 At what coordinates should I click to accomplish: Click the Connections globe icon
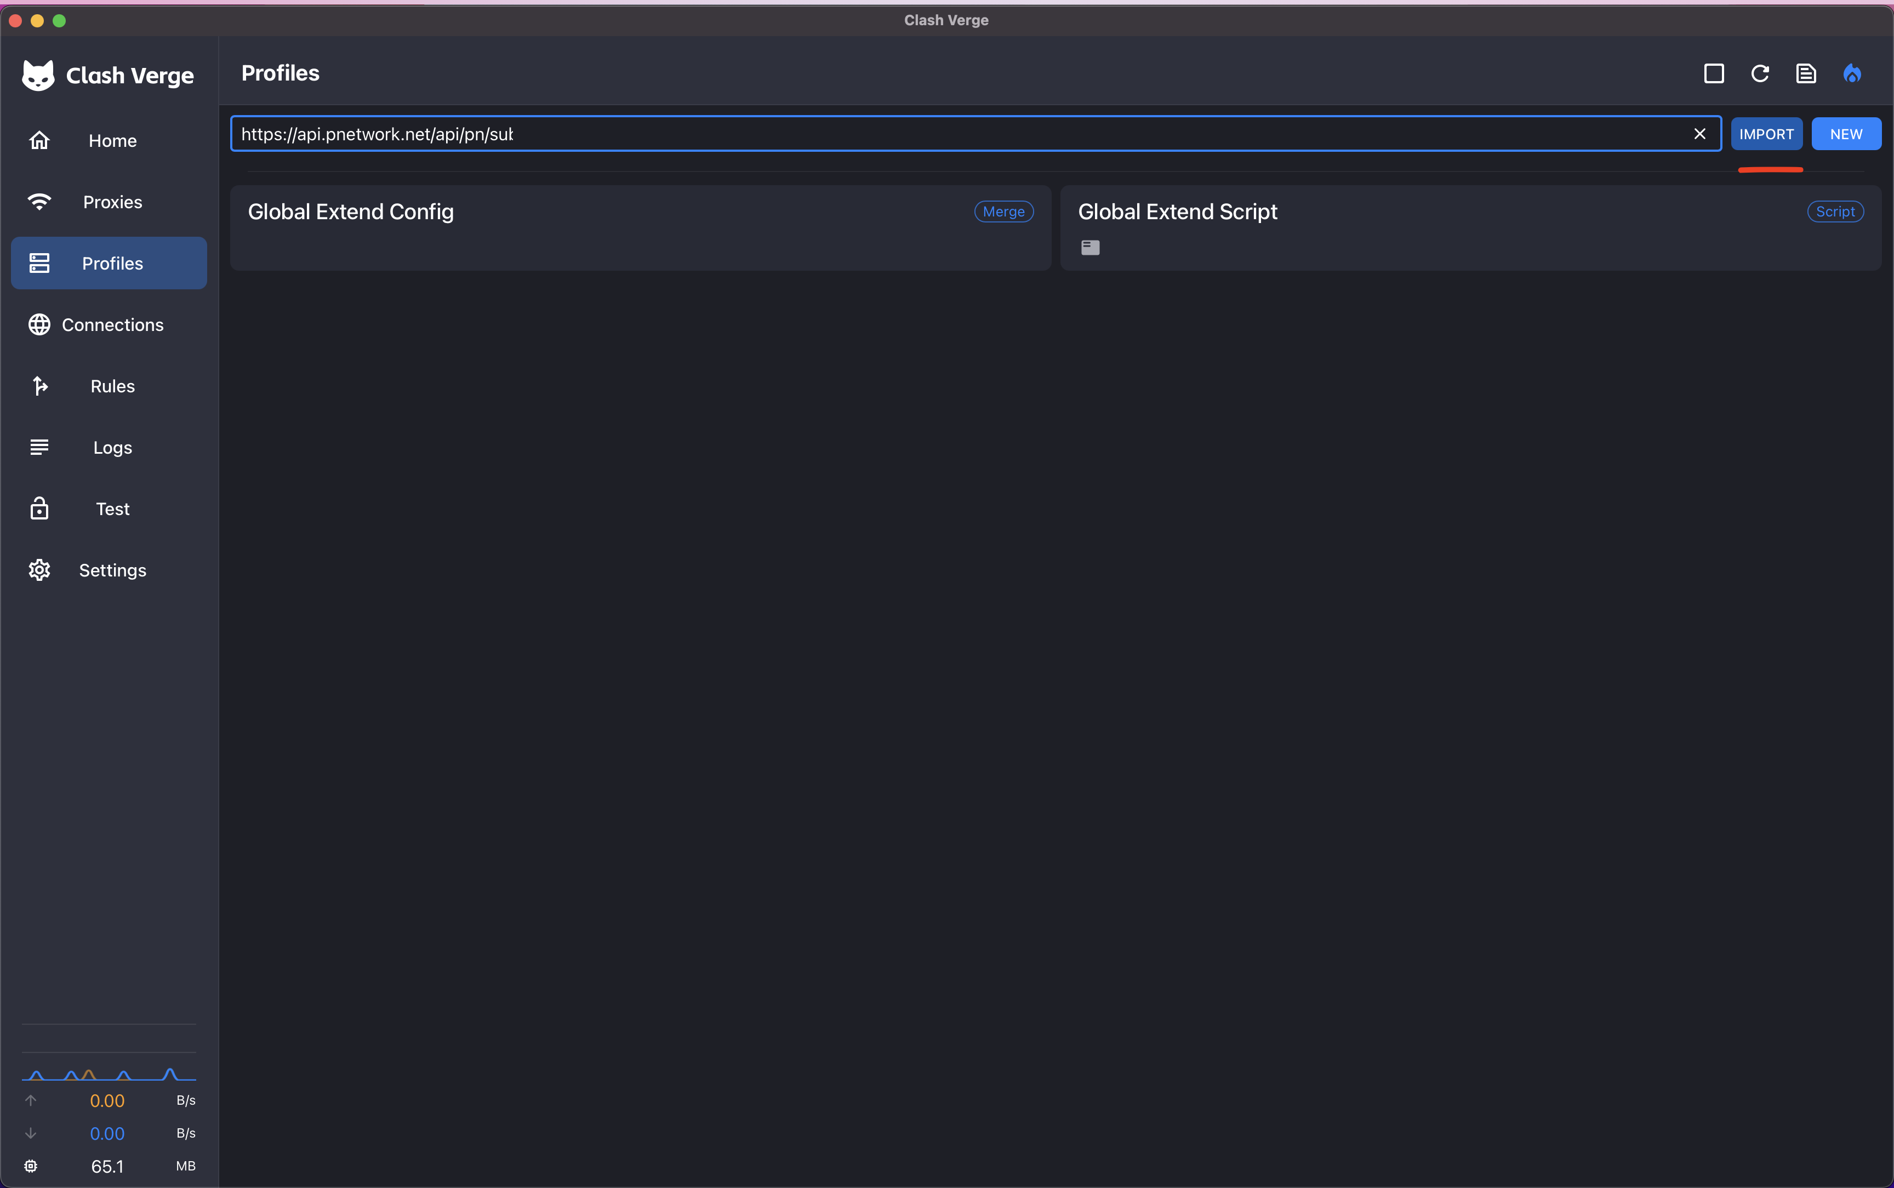click(x=39, y=324)
